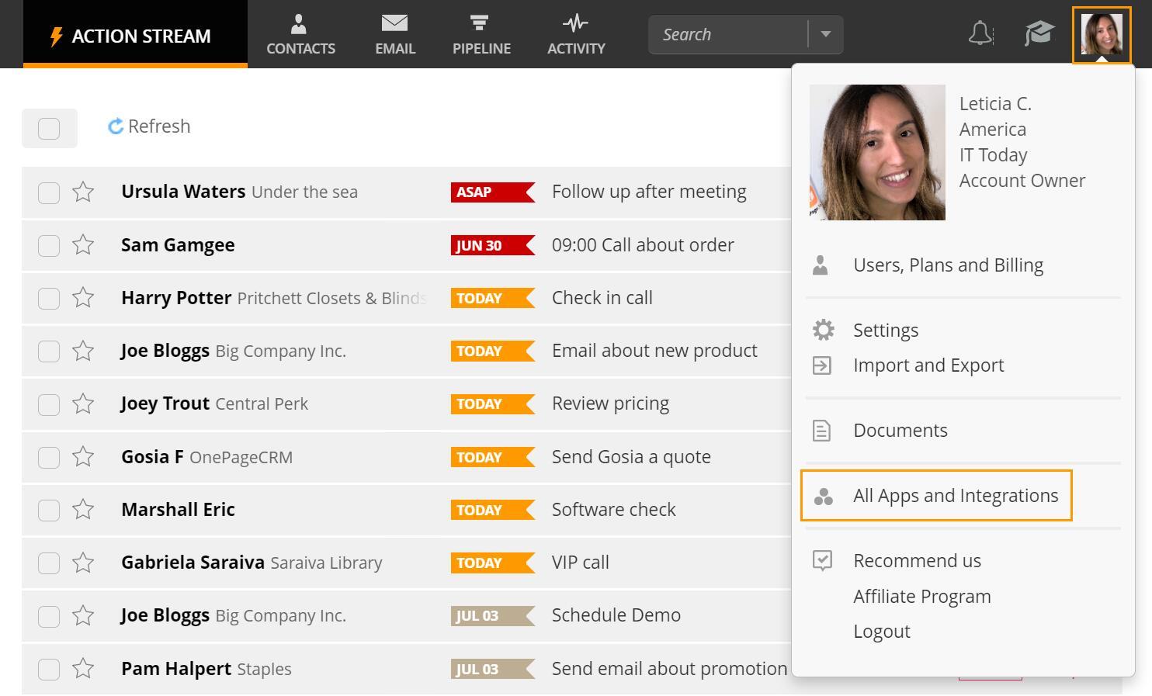Star the Ursula Waters contact

83,192
